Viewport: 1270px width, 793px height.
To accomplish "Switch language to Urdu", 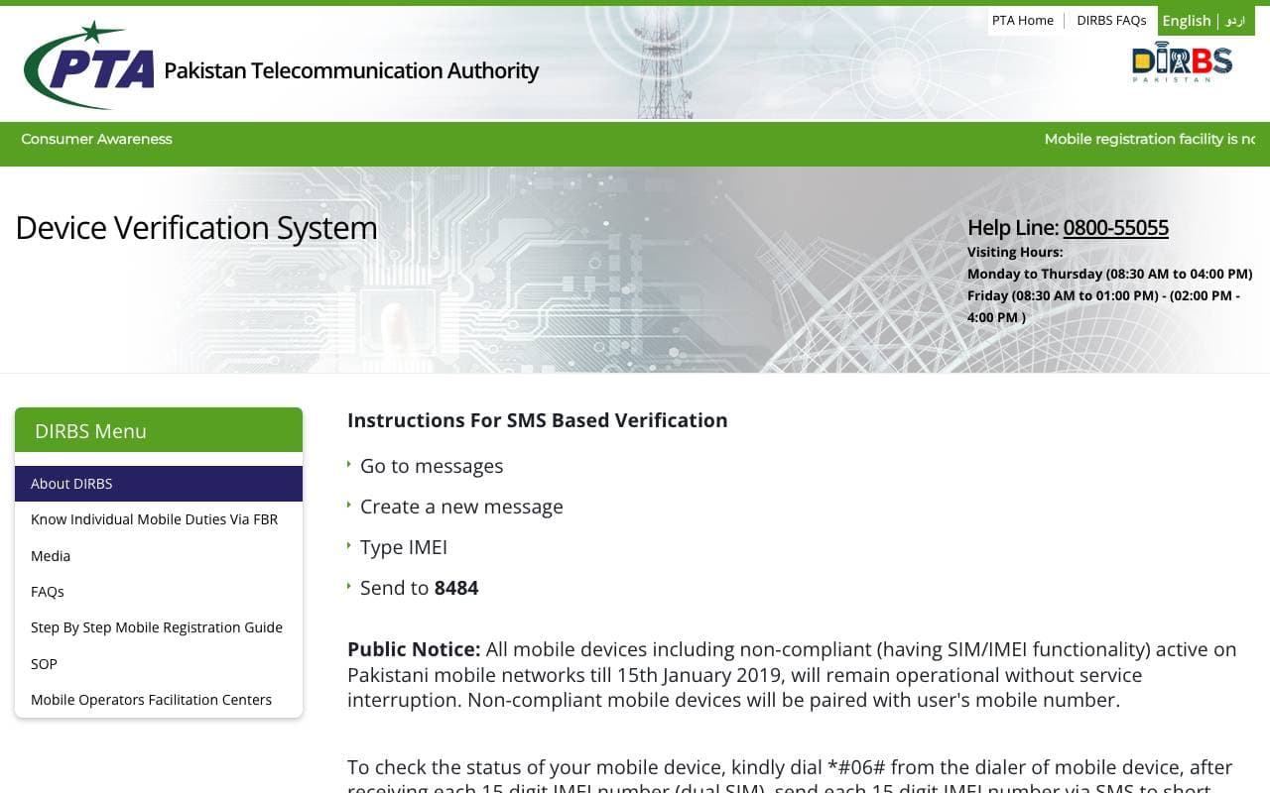I will pos(1235,20).
